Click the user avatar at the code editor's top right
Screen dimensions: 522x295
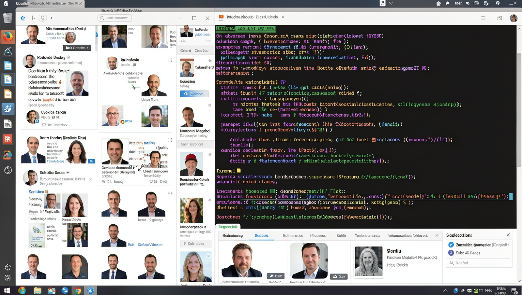(x=514, y=18)
